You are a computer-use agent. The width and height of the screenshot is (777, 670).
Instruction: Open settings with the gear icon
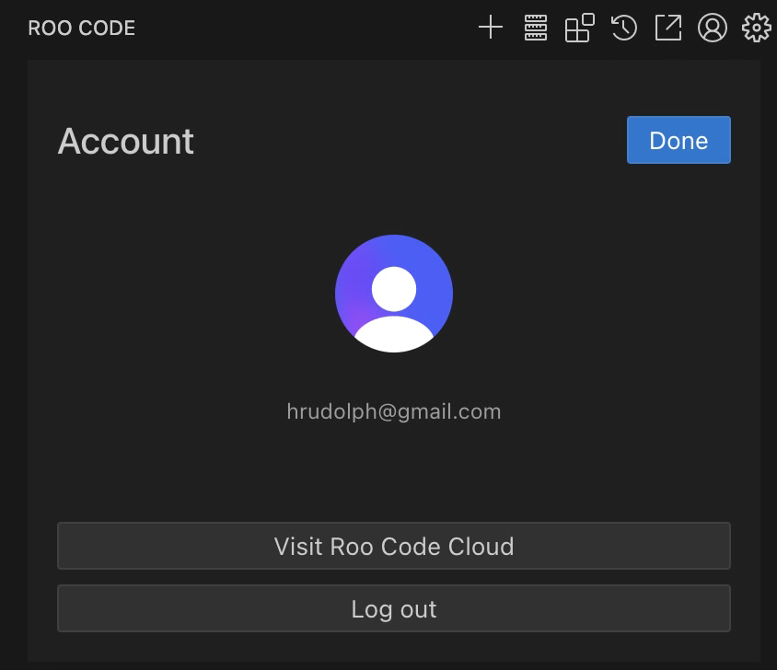click(x=756, y=28)
